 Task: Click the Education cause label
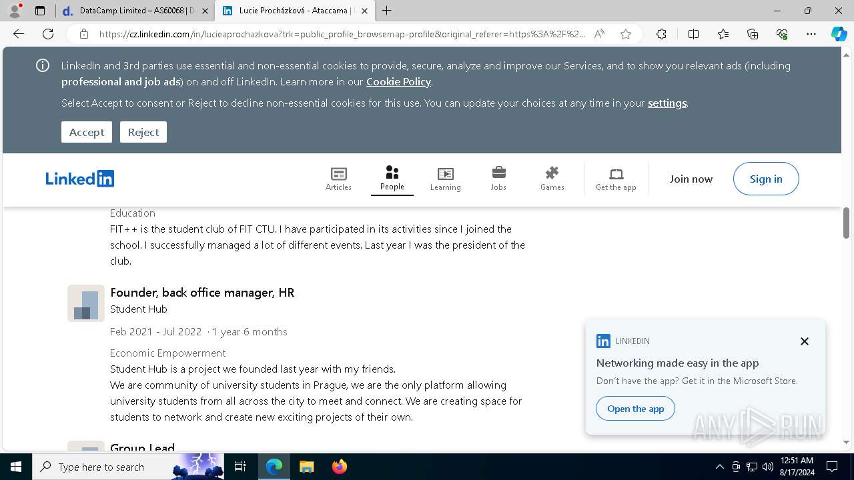coord(133,213)
